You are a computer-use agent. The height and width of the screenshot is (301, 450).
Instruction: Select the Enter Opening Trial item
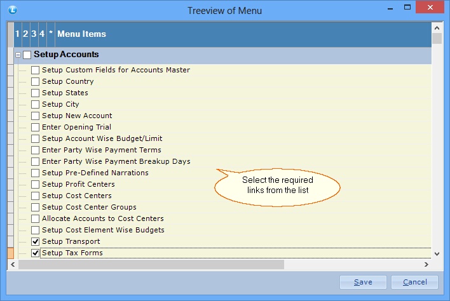point(76,128)
